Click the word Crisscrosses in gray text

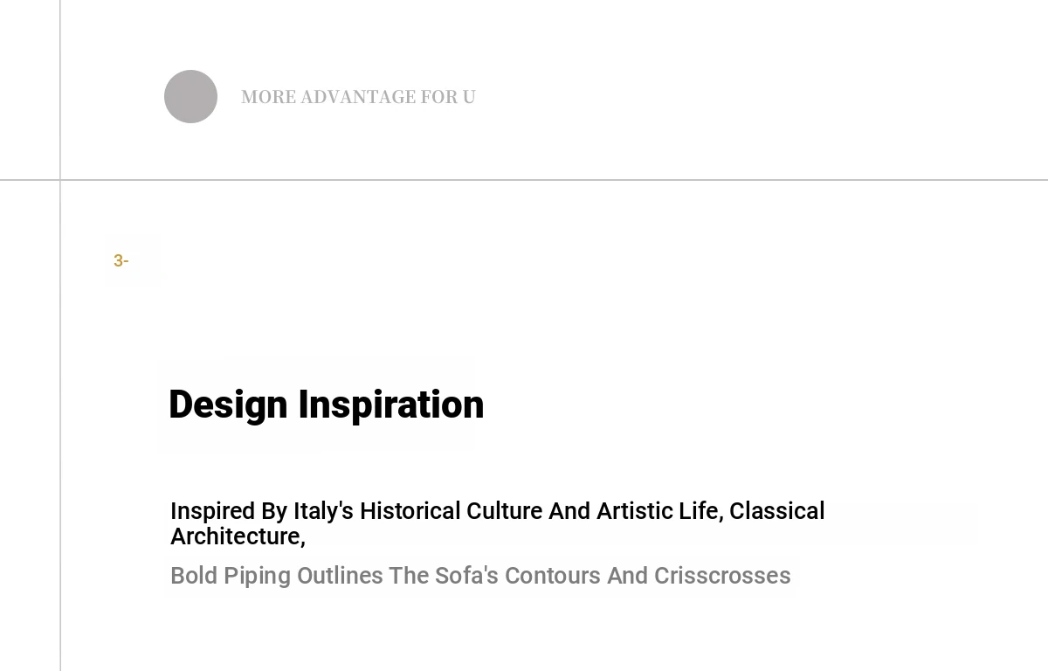tap(722, 576)
